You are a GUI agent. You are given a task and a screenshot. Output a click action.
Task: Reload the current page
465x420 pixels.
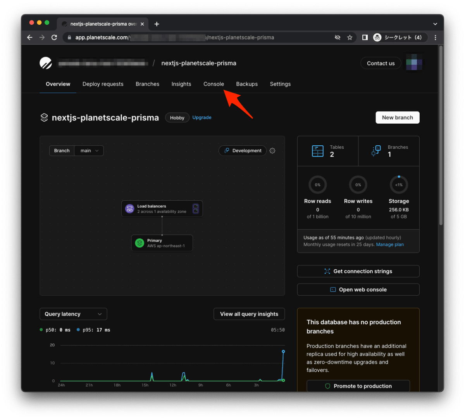click(x=54, y=38)
